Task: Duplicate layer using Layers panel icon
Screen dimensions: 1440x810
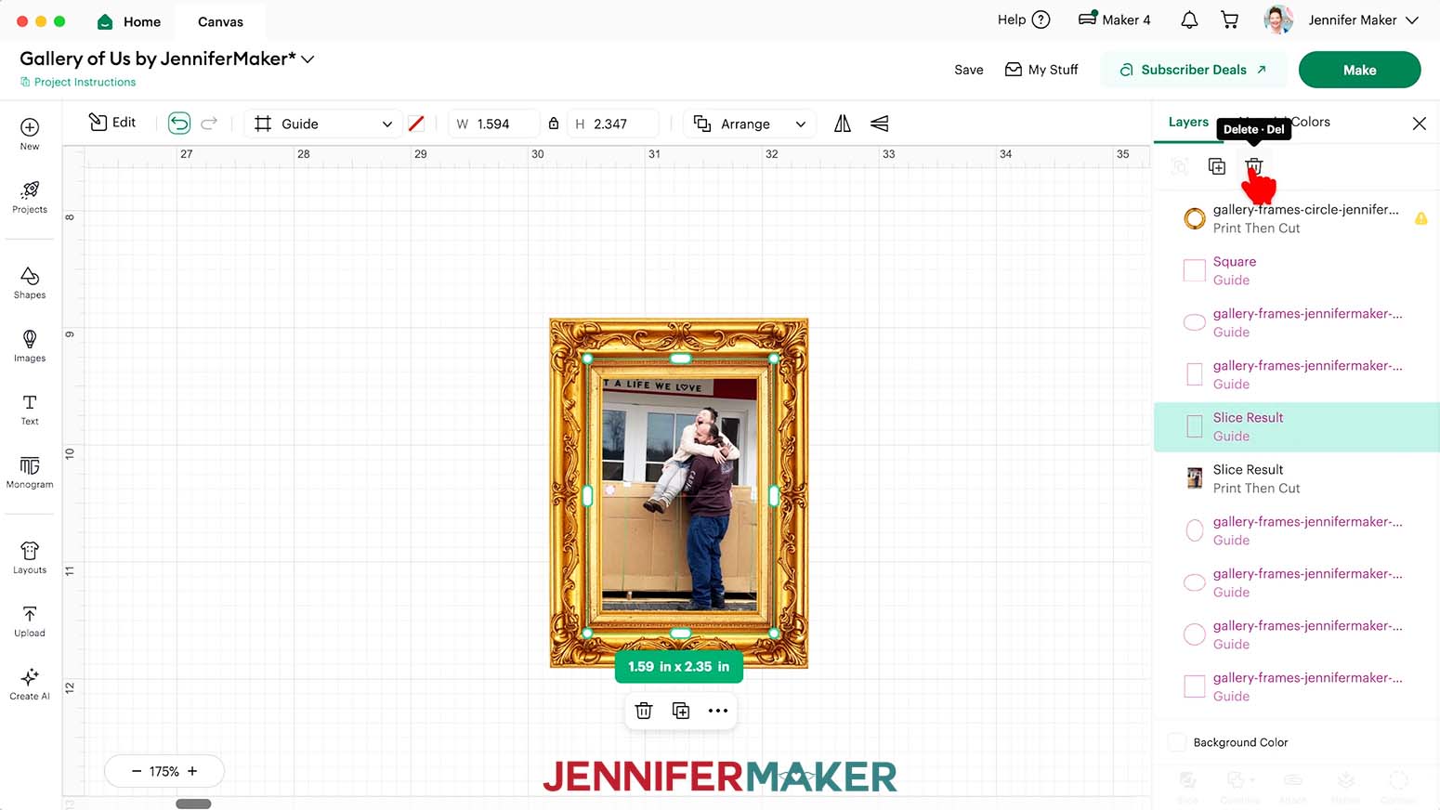Action: tap(1217, 166)
